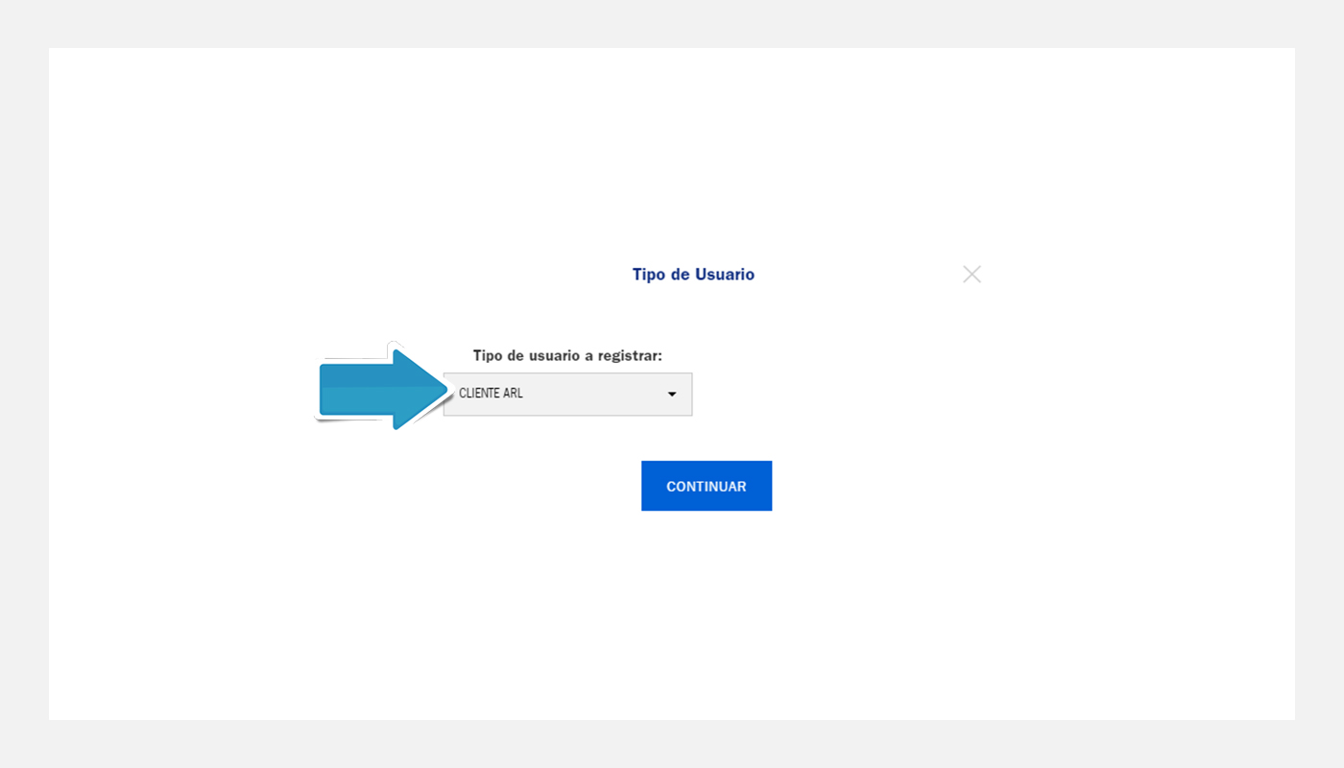Expand the user type combo box

(567, 394)
